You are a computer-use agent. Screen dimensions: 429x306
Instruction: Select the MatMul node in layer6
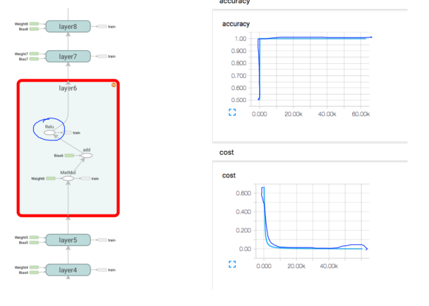(68, 179)
